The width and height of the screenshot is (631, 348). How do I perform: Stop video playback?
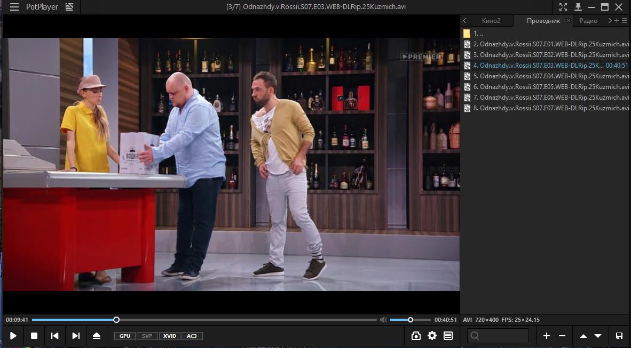(34, 336)
